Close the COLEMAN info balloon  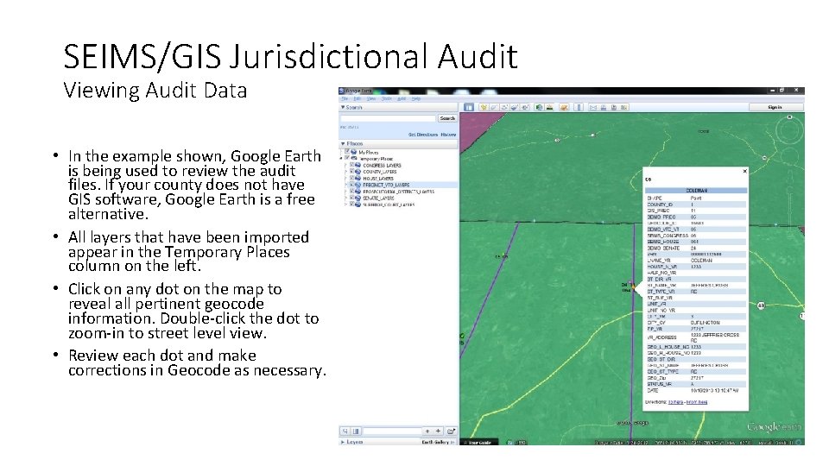click(x=745, y=171)
